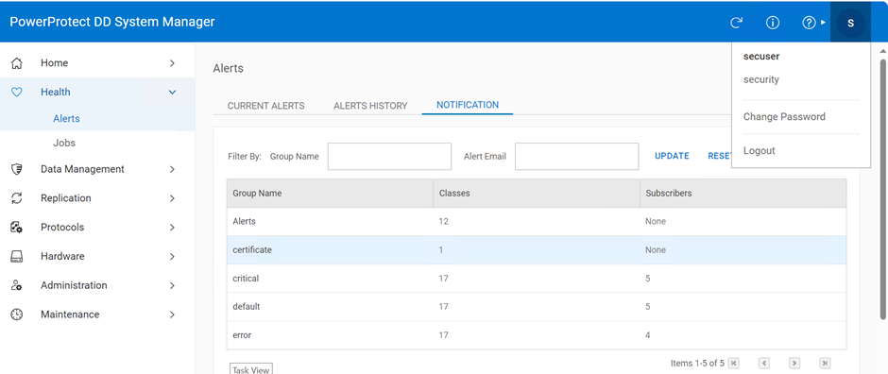The width and height of the screenshot is (888, 374).
Task: Click the secuser name in dropdown
Action: [761, 57]
